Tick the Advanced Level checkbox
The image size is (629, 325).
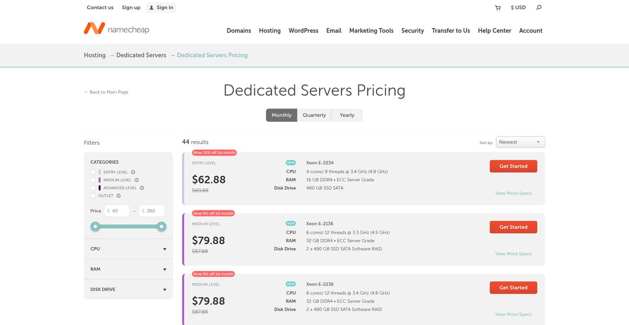coord(93,188)
